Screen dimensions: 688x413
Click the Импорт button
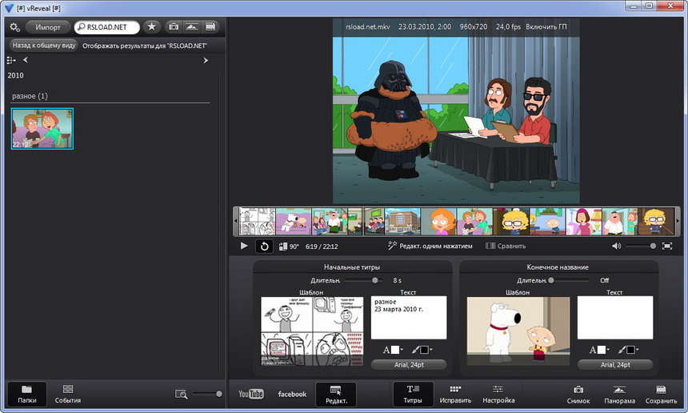point(48,27)
